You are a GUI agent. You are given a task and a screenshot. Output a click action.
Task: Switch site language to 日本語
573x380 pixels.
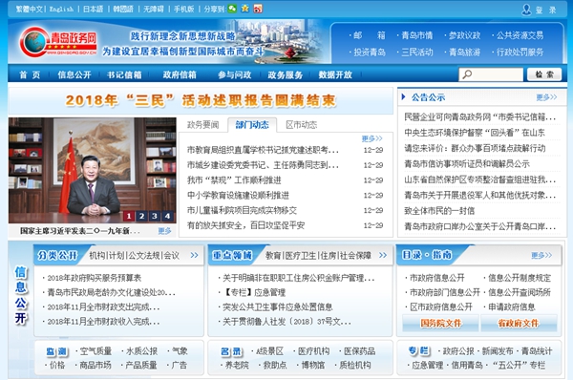(x=94, y=9)
